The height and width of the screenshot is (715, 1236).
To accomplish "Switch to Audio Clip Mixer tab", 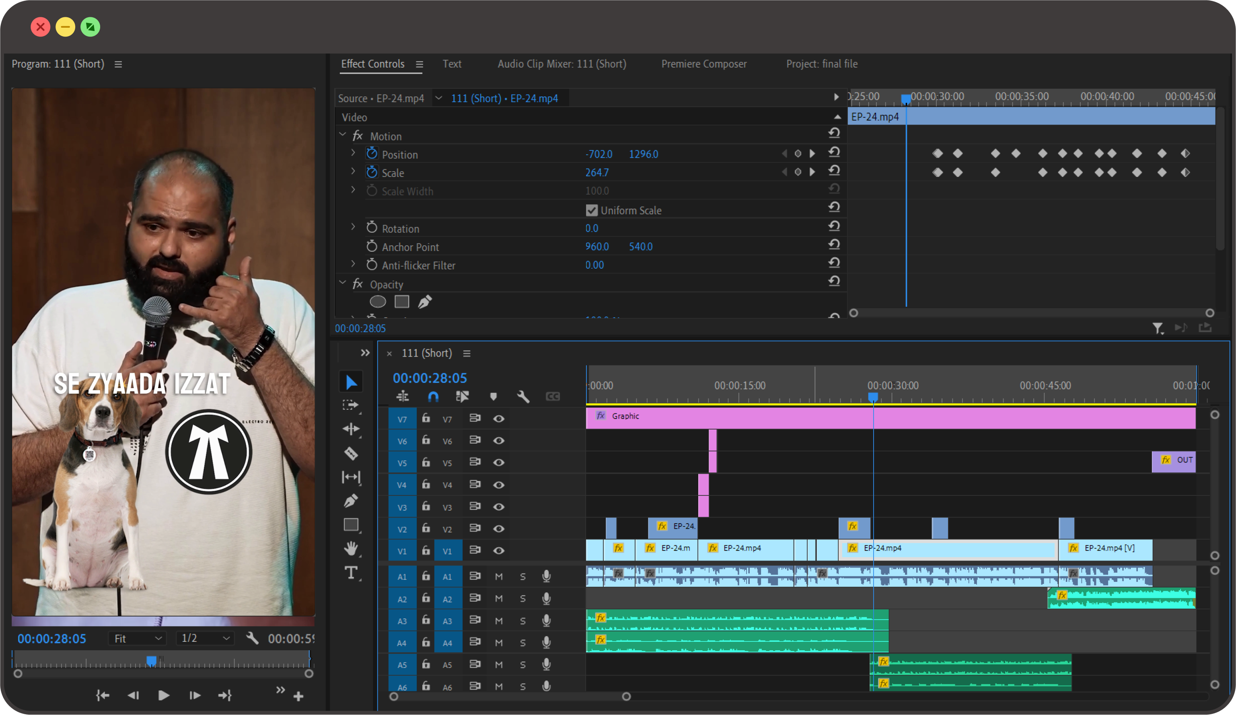I will coord(561,64).
